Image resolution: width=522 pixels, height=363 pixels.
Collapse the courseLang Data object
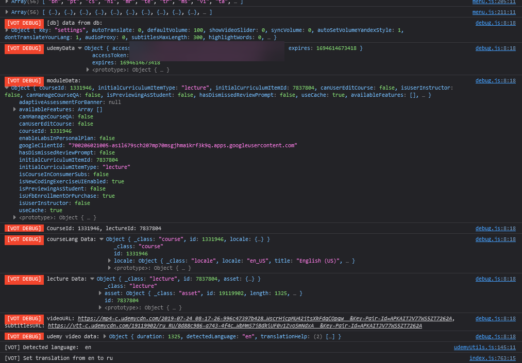[100, 238]
